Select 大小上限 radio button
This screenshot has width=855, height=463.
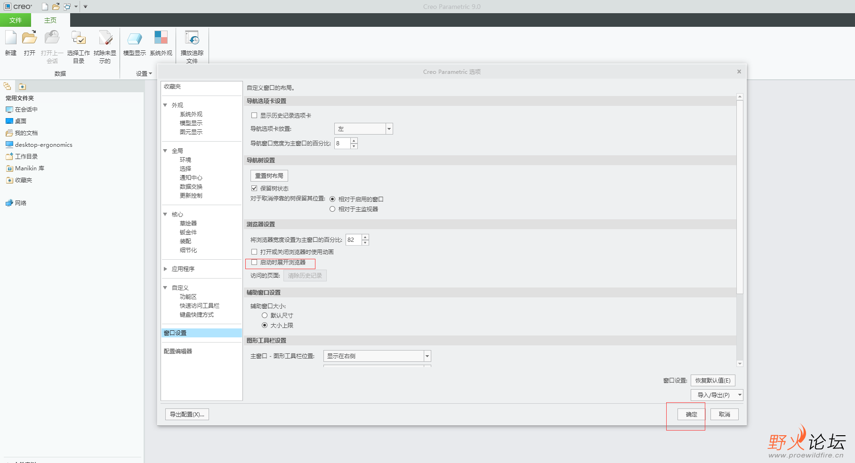265,325
